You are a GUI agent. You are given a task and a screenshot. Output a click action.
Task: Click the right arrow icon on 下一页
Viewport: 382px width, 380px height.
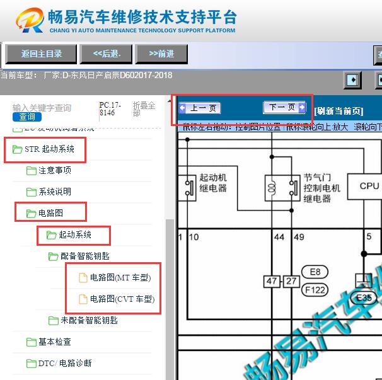(x=302, y=107)
